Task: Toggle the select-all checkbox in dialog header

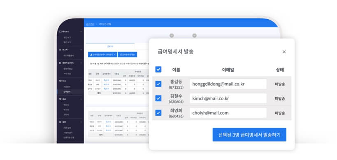Action: [x=158, y=69]
